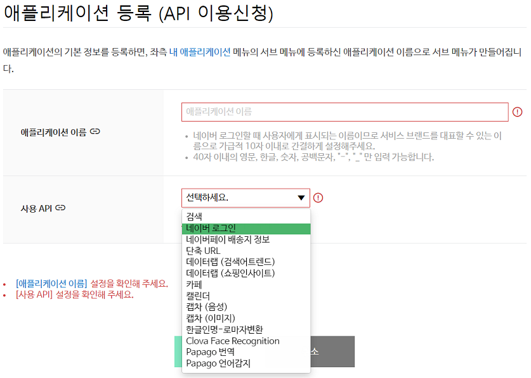The height and width of the screenshot is (378, 531).
Task: Pick 카페 from the dropdown list
Action: tap(246, 285)
